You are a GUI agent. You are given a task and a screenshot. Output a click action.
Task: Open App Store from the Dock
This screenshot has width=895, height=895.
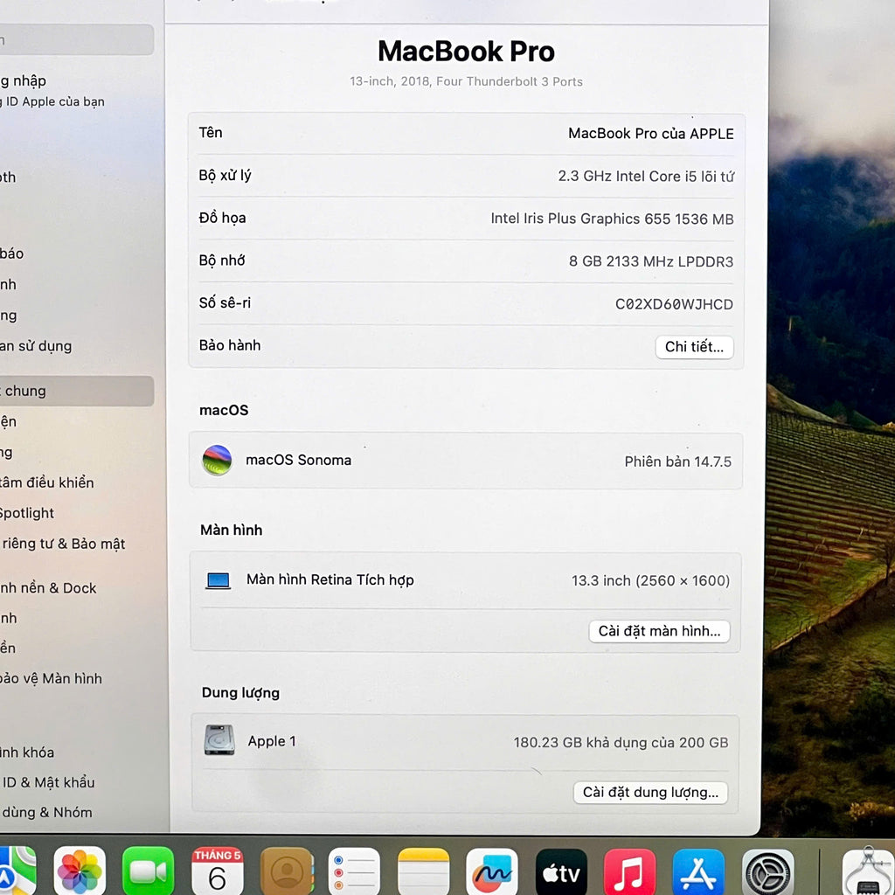pos(698,871)
